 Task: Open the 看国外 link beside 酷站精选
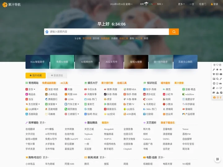105,123
